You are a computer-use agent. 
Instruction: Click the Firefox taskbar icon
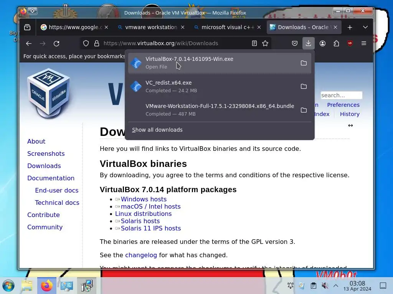click(46, 286)
